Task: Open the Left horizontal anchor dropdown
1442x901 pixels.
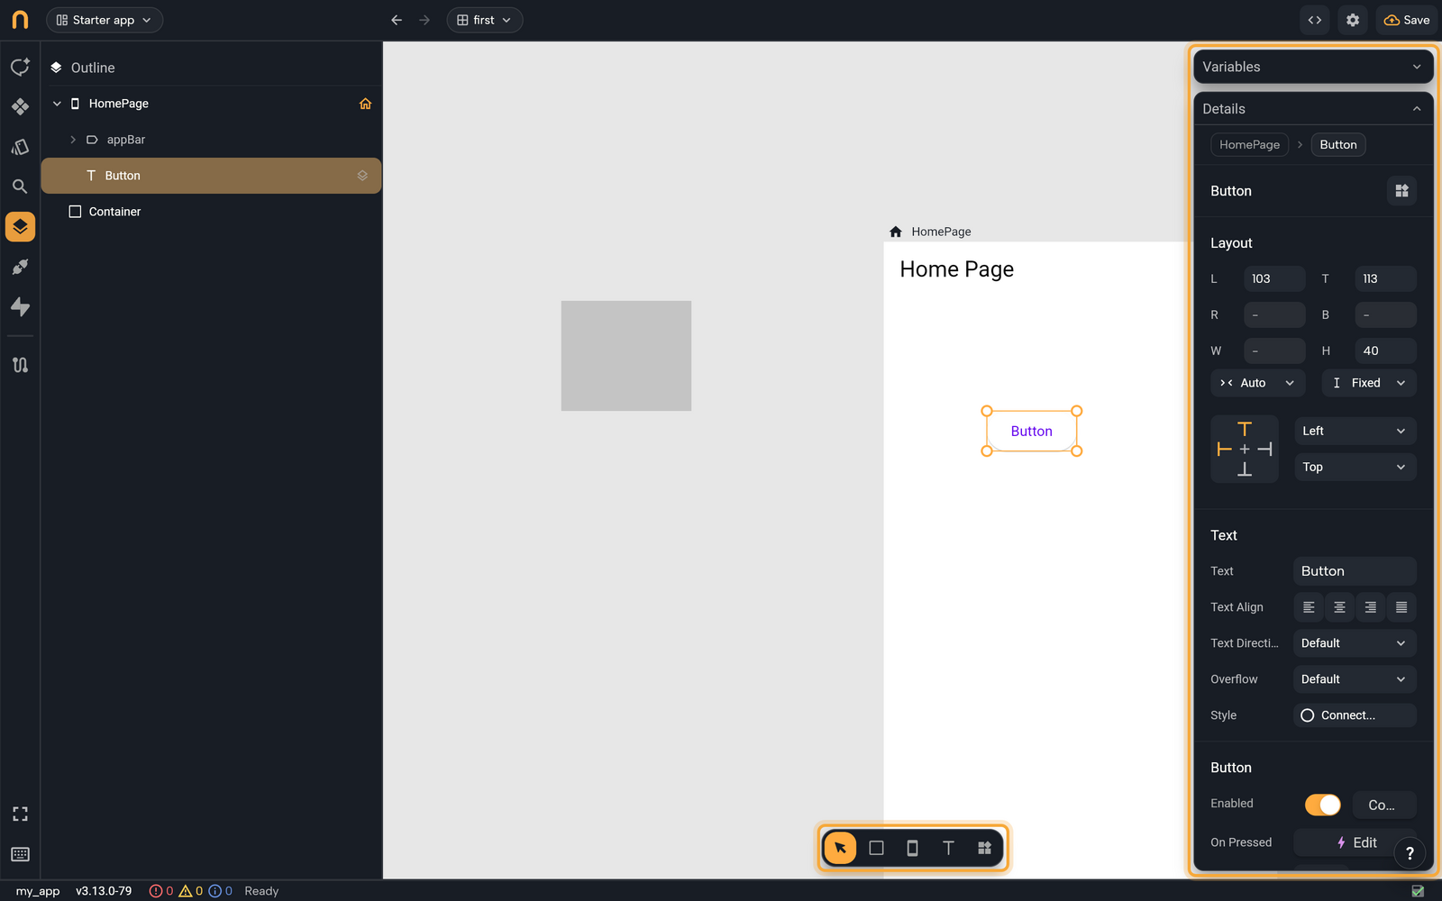Action: click(1355, 431)
